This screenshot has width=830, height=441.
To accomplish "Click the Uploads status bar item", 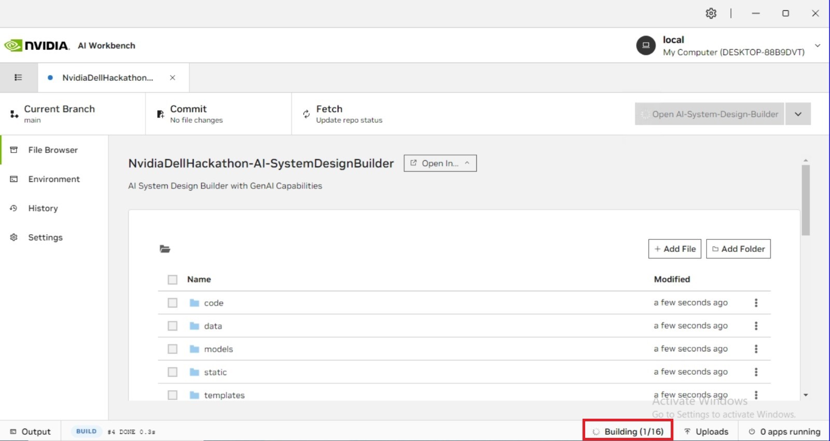I will tap(706, 432).
